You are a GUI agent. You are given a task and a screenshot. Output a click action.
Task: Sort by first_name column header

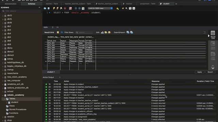(x=65, y=37)
